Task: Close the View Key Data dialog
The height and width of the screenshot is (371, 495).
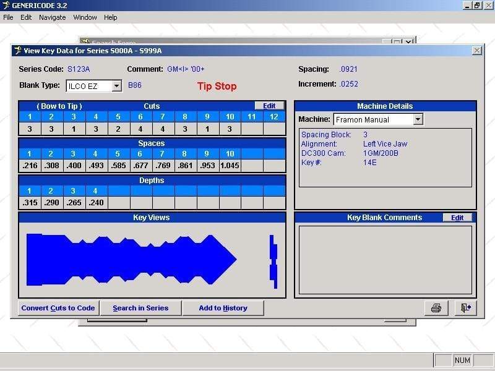Action: (x=476, y=51)
